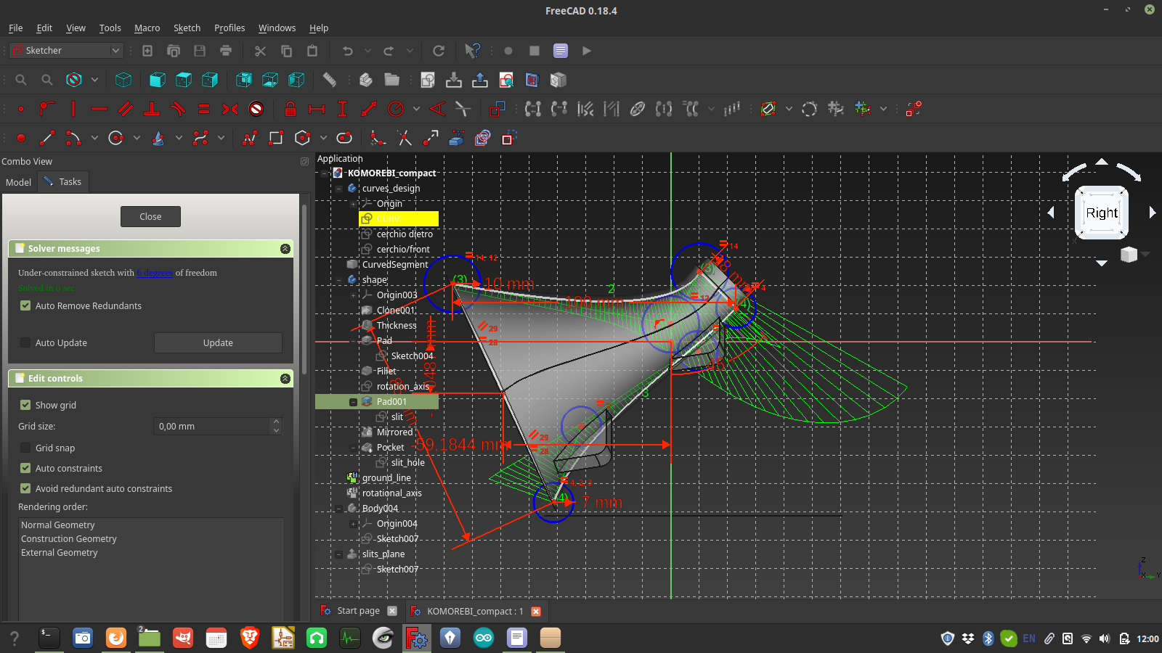Click the Close button in Tasks
Image resolution: width=1162 pixels, height=653 pixels.
(x=150, y=216)
